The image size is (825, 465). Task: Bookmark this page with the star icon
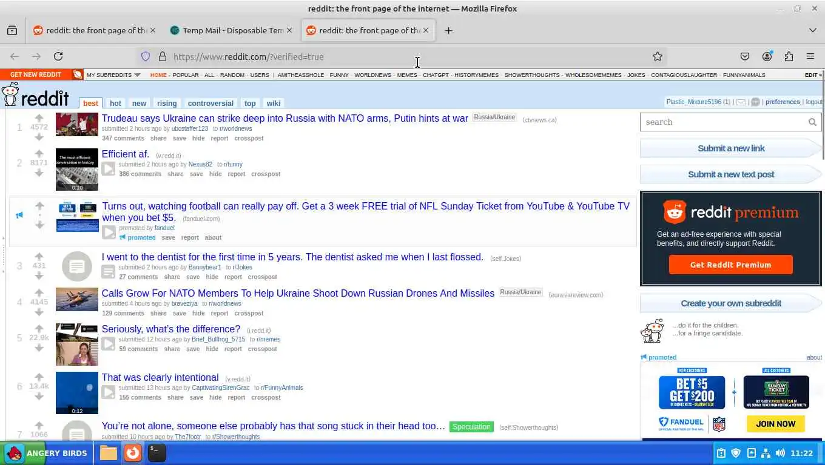(657, 56)
